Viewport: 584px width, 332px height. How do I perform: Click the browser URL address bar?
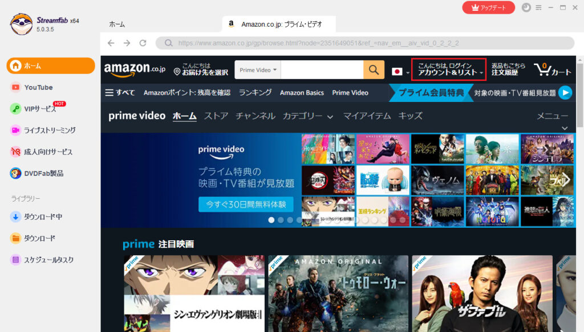(x=365, y=43)
